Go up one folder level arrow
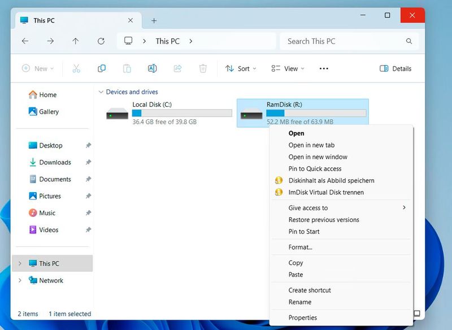Screen dimensions: 452x330 76,41
